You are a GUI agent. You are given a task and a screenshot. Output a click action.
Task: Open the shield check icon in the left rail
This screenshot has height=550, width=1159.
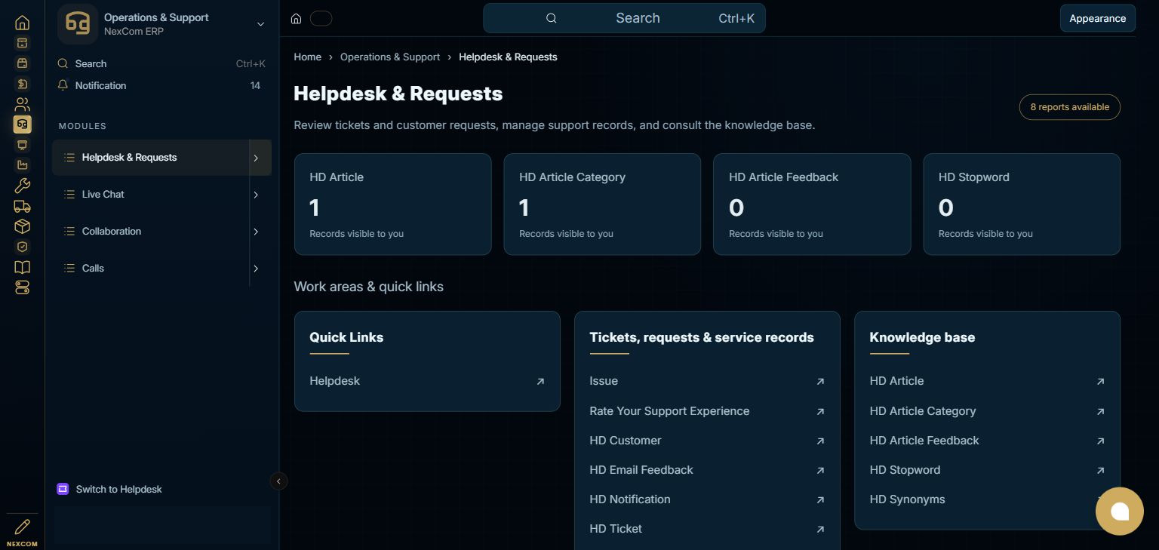coord(22,247)
